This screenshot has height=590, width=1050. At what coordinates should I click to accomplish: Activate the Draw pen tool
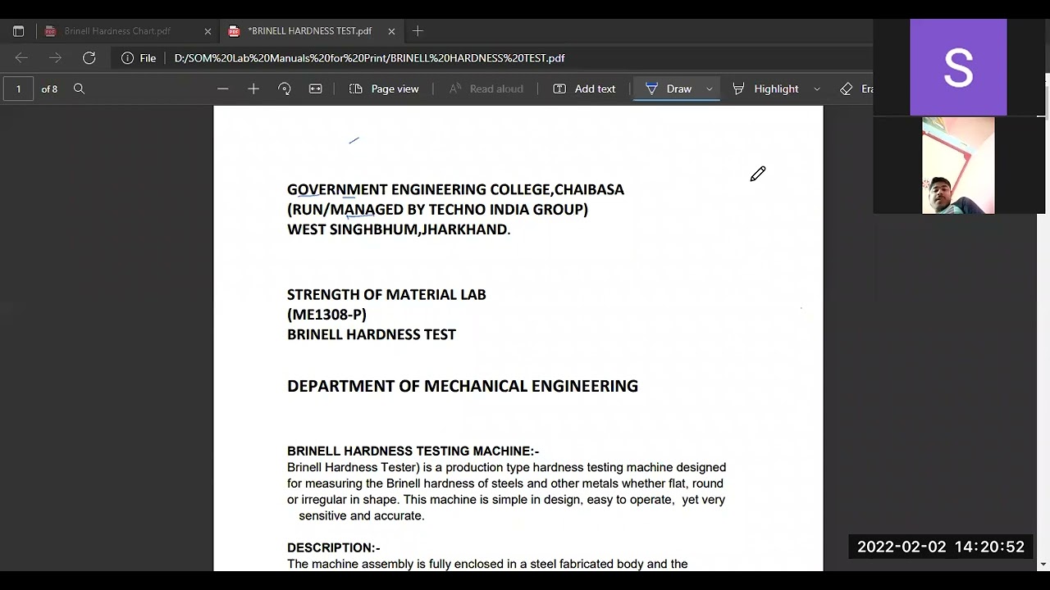pos(669,88)
